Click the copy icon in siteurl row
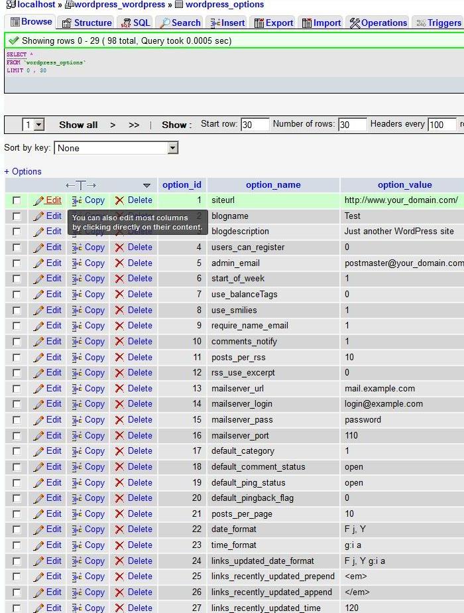The image size is (464, 613). pos(76,200)
